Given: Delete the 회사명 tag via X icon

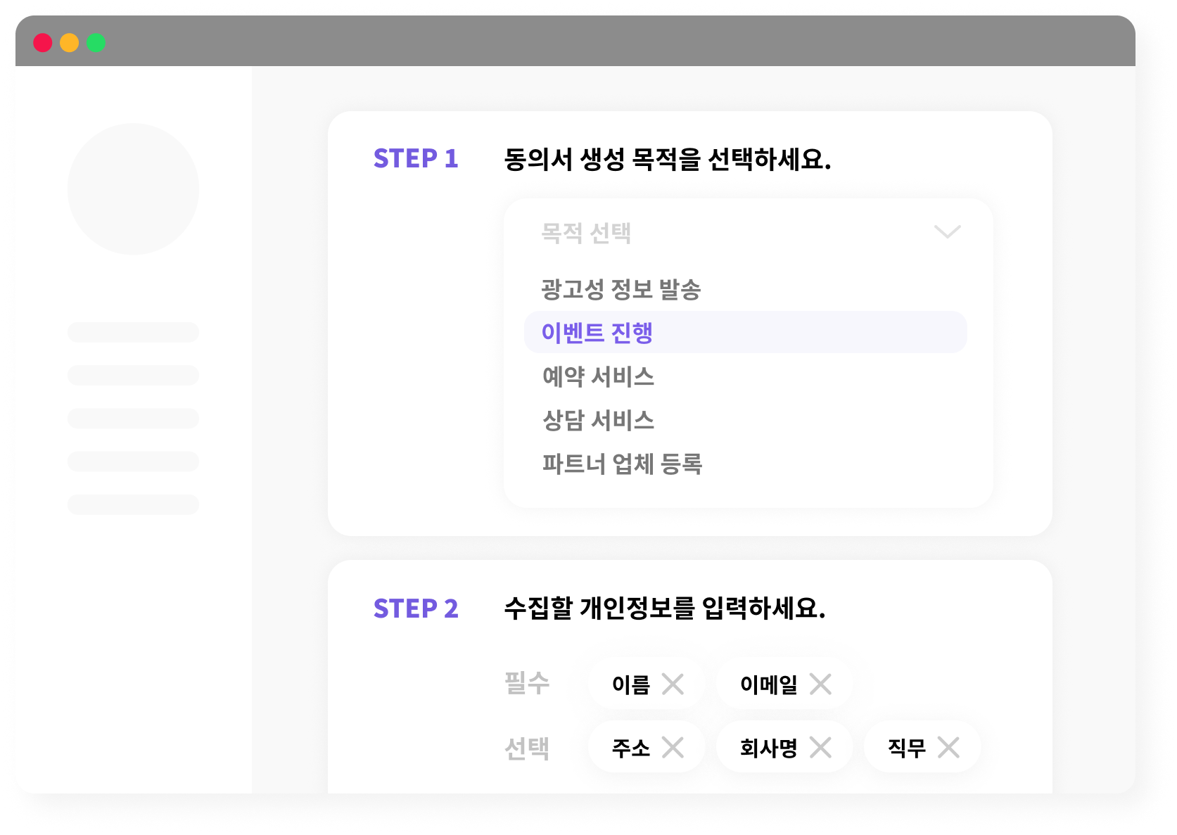Looking at the screenshot, I should click(x=820, y=747).
